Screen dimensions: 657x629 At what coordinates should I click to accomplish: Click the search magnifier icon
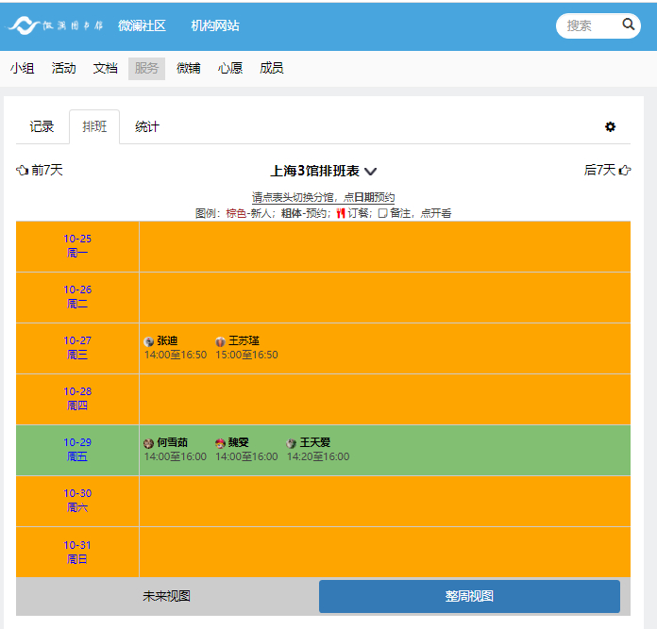pos(629,25)
